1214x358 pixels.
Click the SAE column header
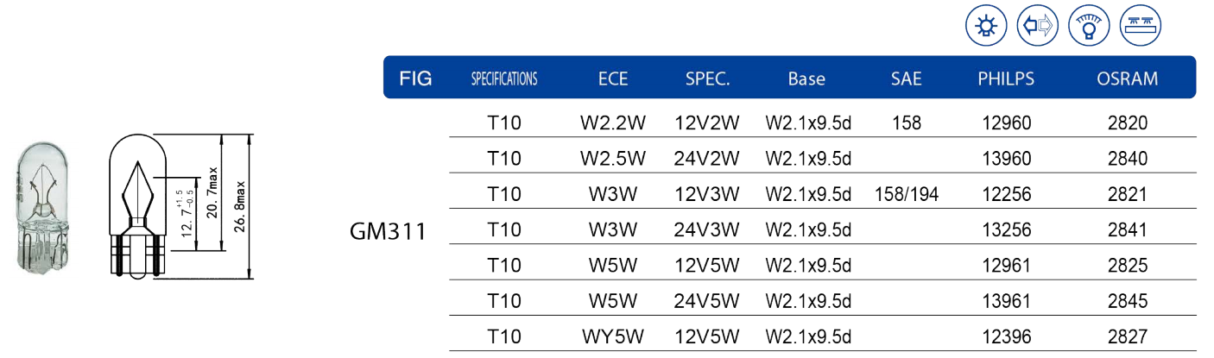pos(906,79)
